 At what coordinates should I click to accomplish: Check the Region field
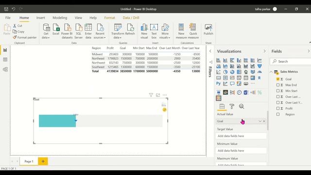[x=278, y=114]
